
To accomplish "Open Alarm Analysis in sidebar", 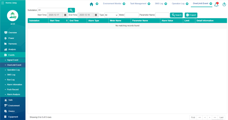I will click(13, 94).
